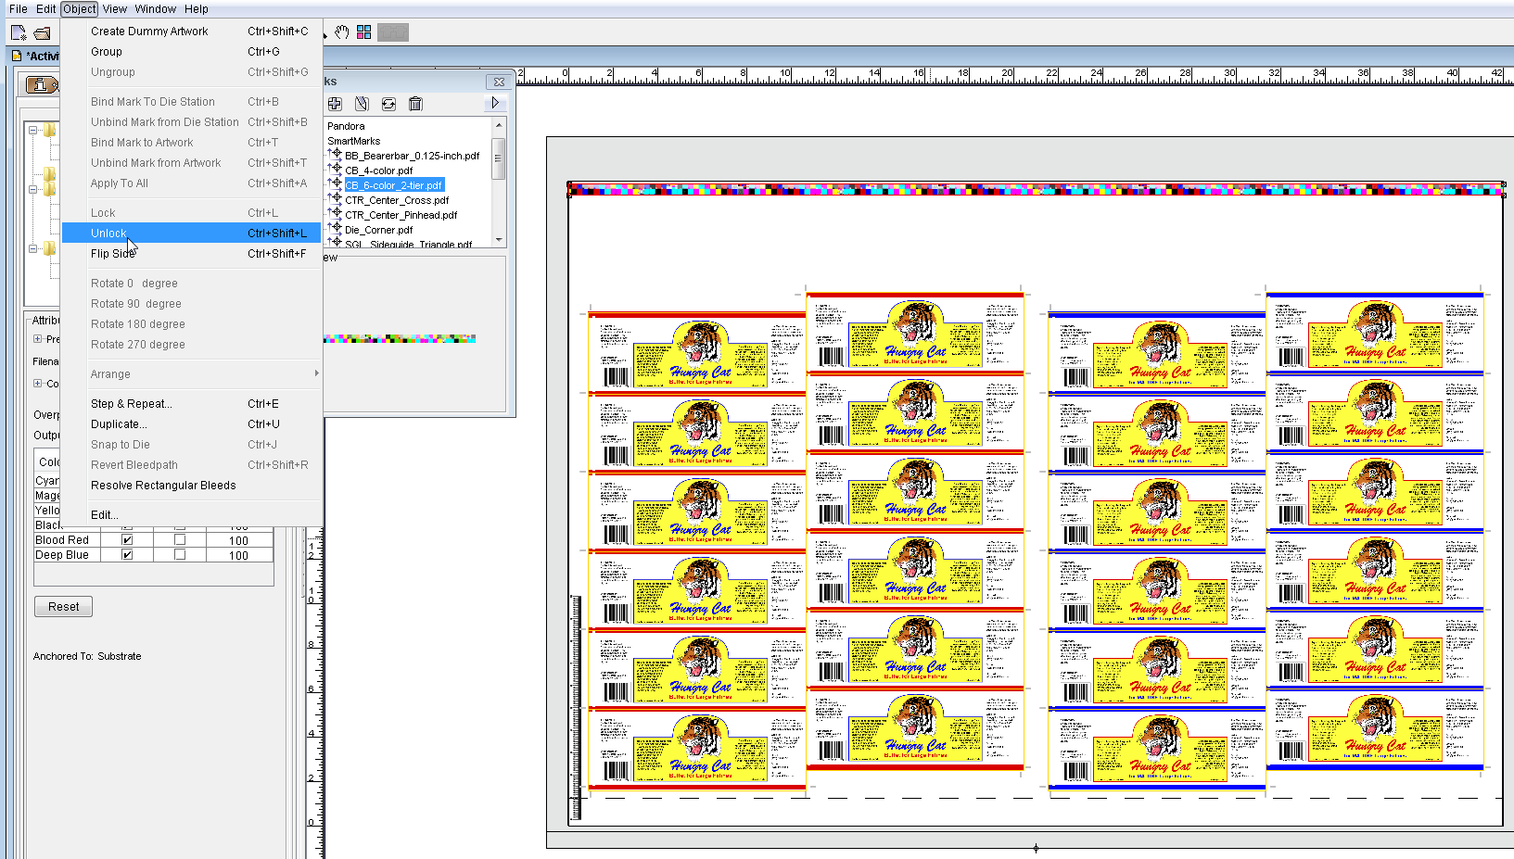Select CTR_Center_Cross.pdf in marks list

(397, 200)
